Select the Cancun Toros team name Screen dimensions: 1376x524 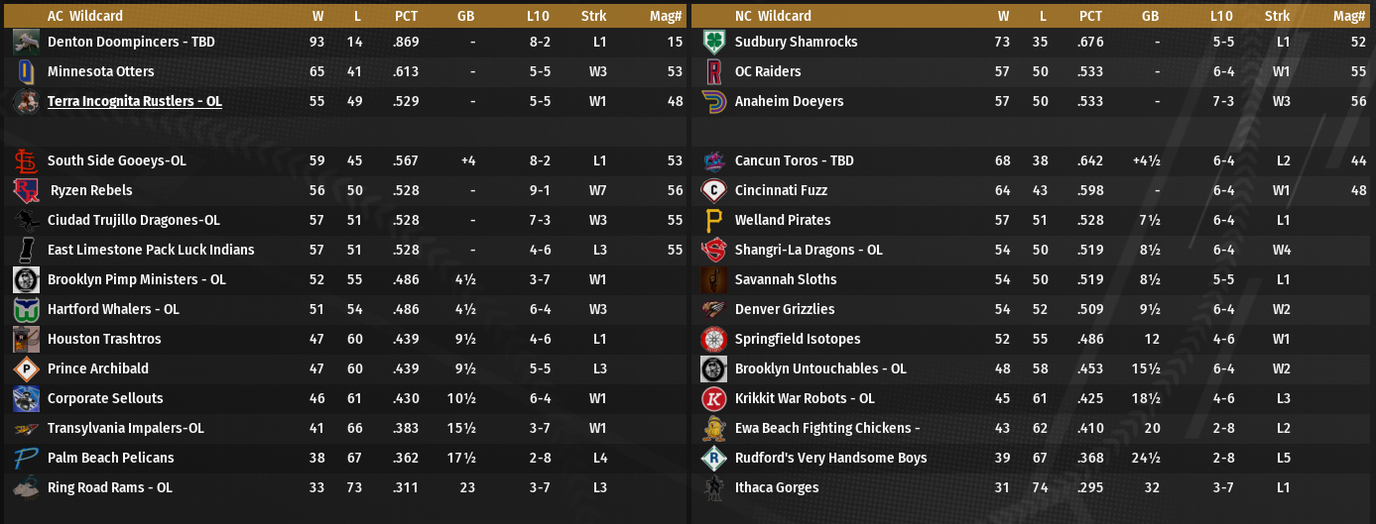tap(794, 160)
